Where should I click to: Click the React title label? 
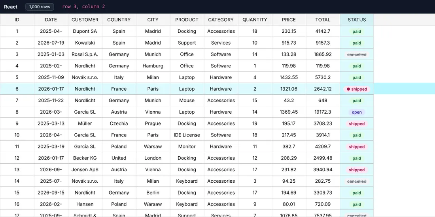point(11,7)
